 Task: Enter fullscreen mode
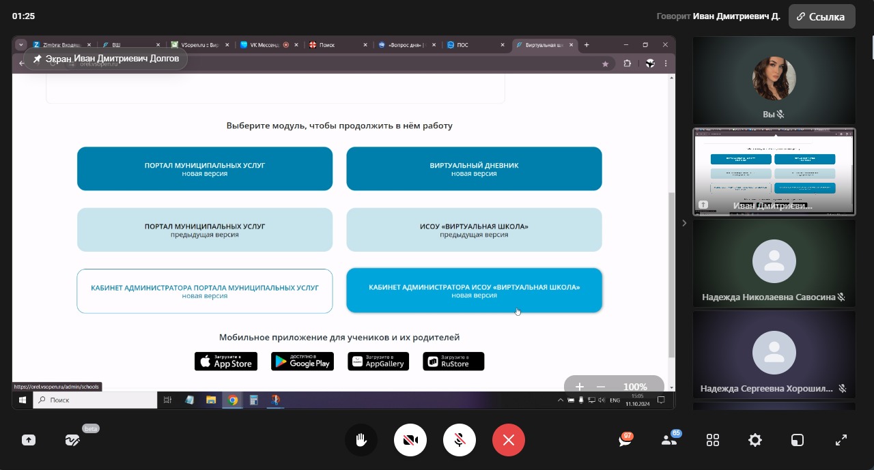click(841, 440)
